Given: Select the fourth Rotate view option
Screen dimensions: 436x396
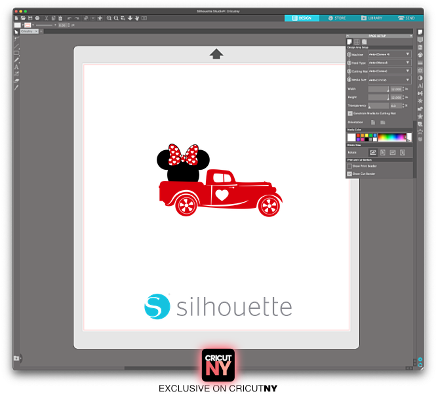Looking at the screenshot, I should click(403, 152).
